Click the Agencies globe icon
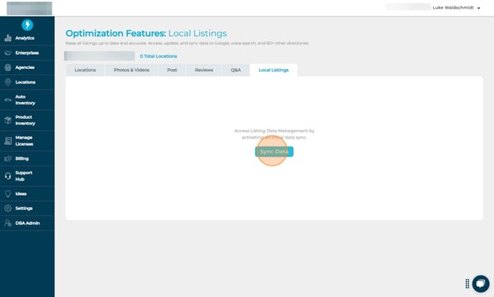Viewport: 494px width, 297px height. tap(8, 67)
